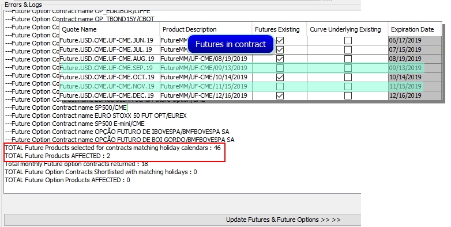Viewport: 451px width, 227px height.
Task: Click expiration date 09/13/2019 cell
Action: (x=415, y=68)
